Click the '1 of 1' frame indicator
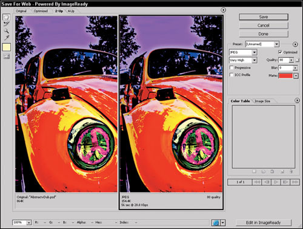Image resolution: width=303 pixels, height=229 pixels. pos(241,182)
